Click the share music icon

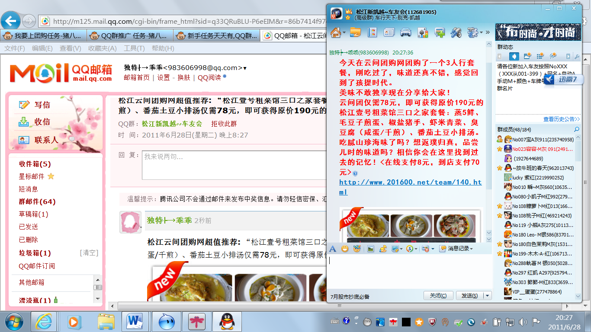383,249
